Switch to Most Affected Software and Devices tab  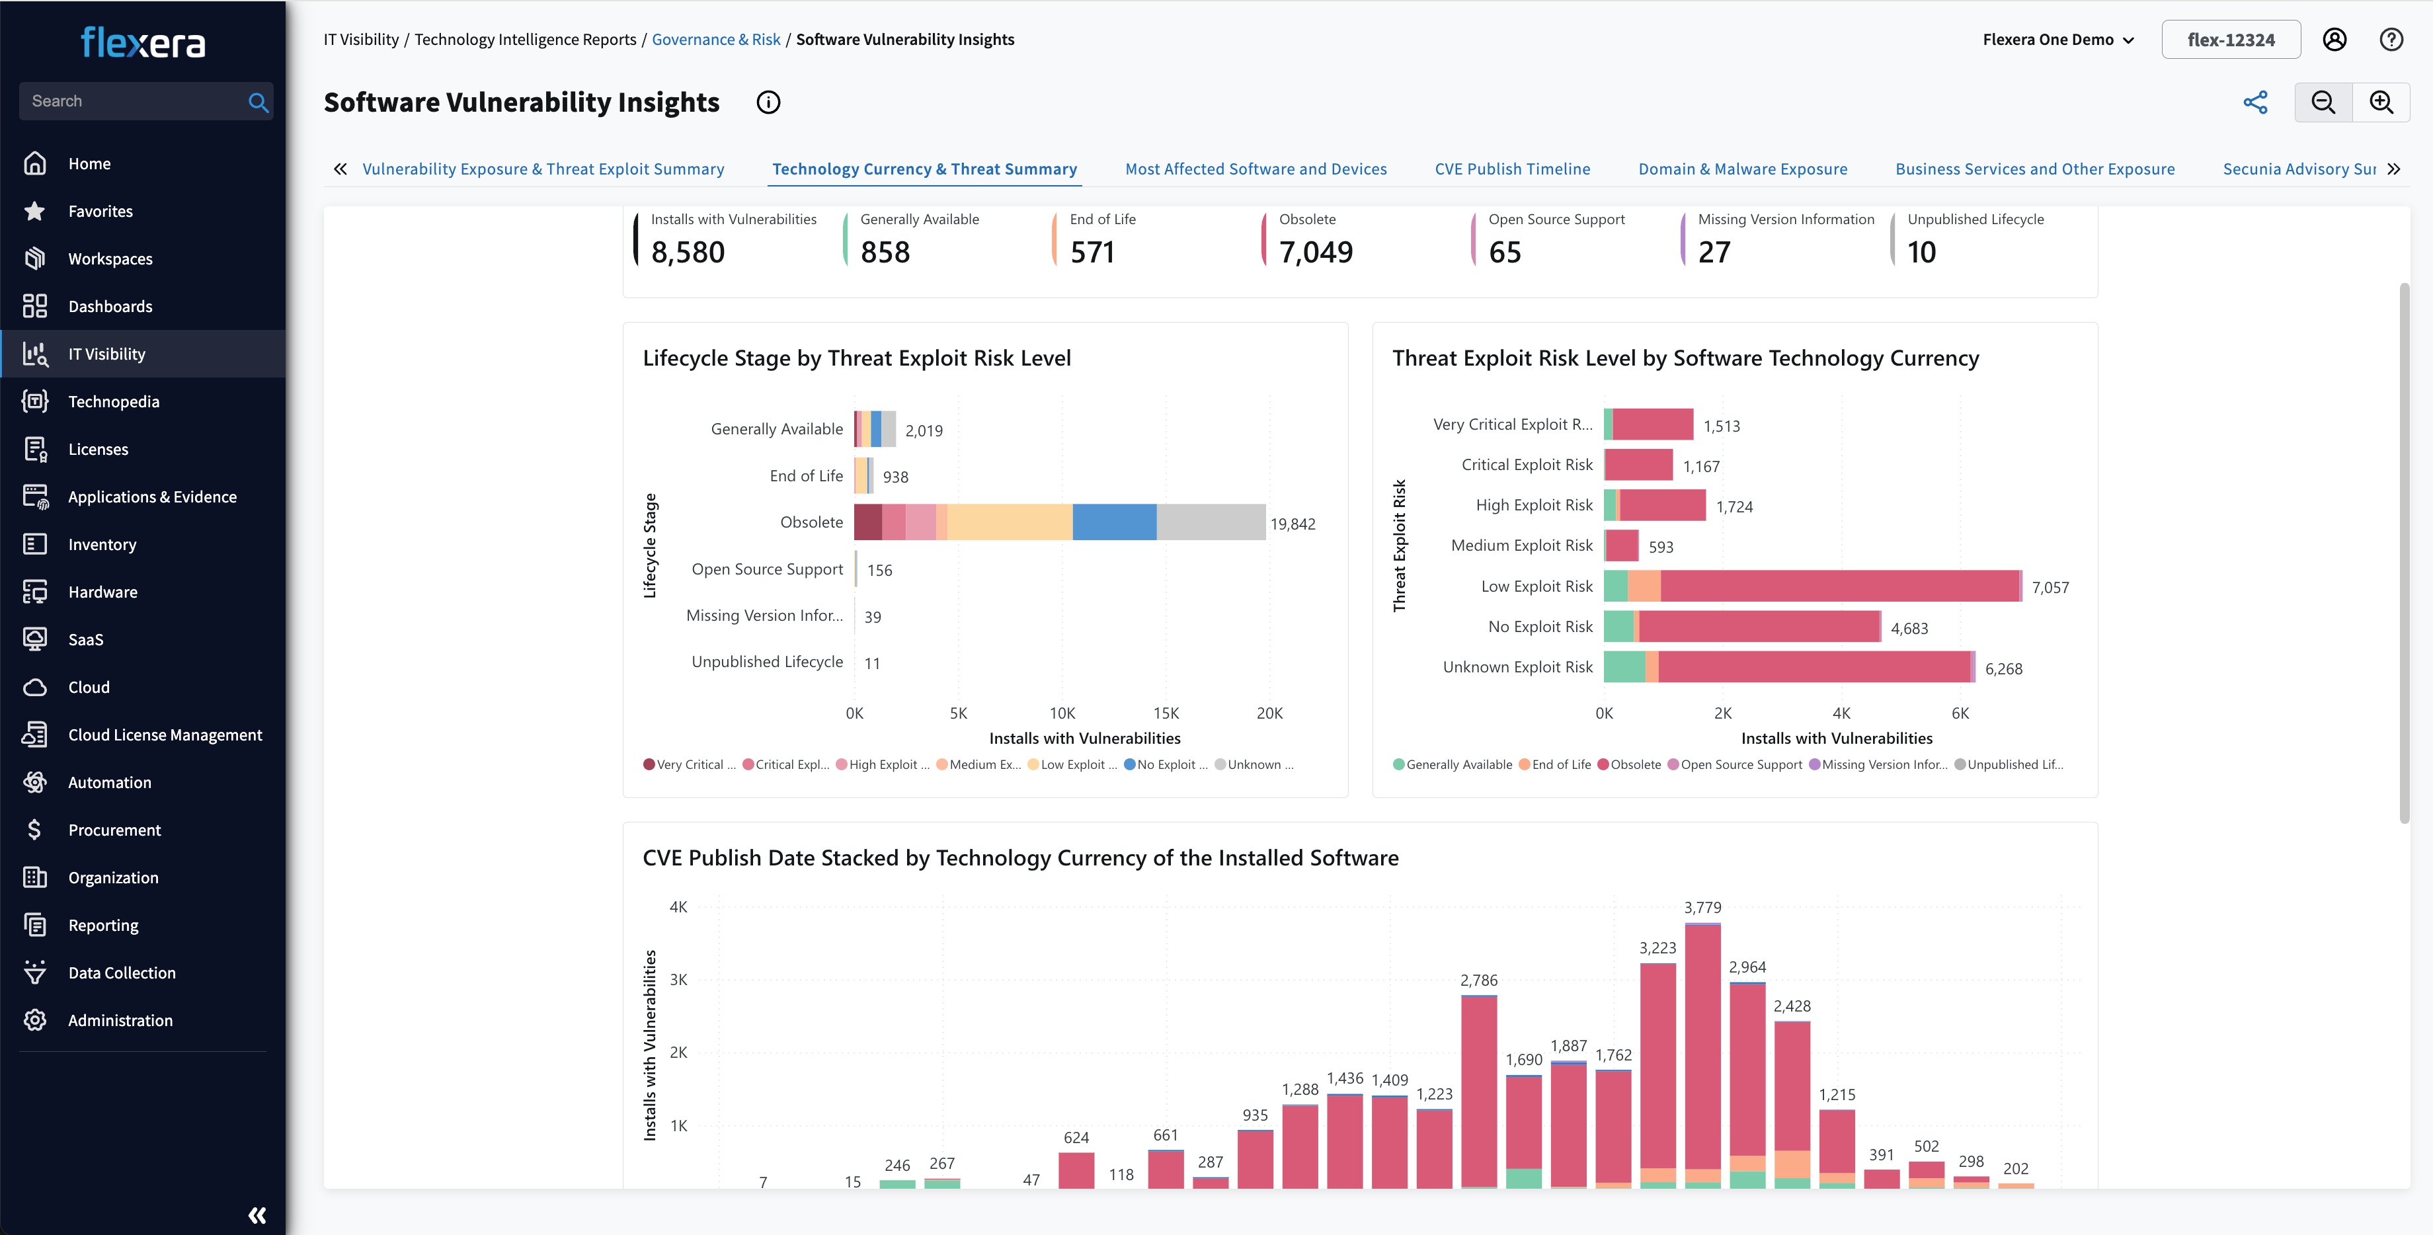[1256, 169]
